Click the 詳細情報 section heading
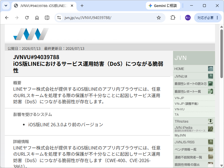 tap(21, 142)
